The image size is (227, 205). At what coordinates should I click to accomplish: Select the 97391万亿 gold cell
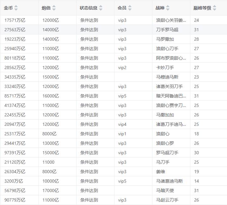click(x=15, y=153)
